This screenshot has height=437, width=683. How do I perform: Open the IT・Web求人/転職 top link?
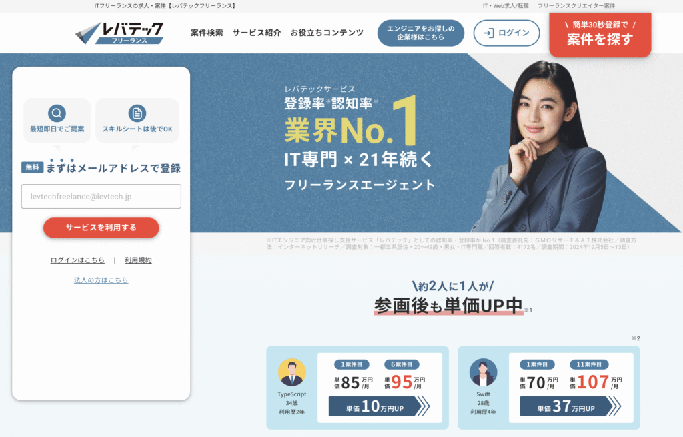coord(506,5)
